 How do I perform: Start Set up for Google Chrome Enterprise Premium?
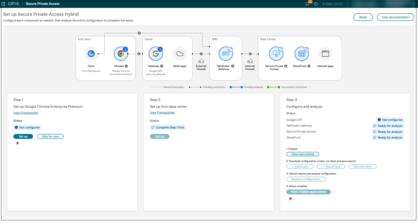23,136
